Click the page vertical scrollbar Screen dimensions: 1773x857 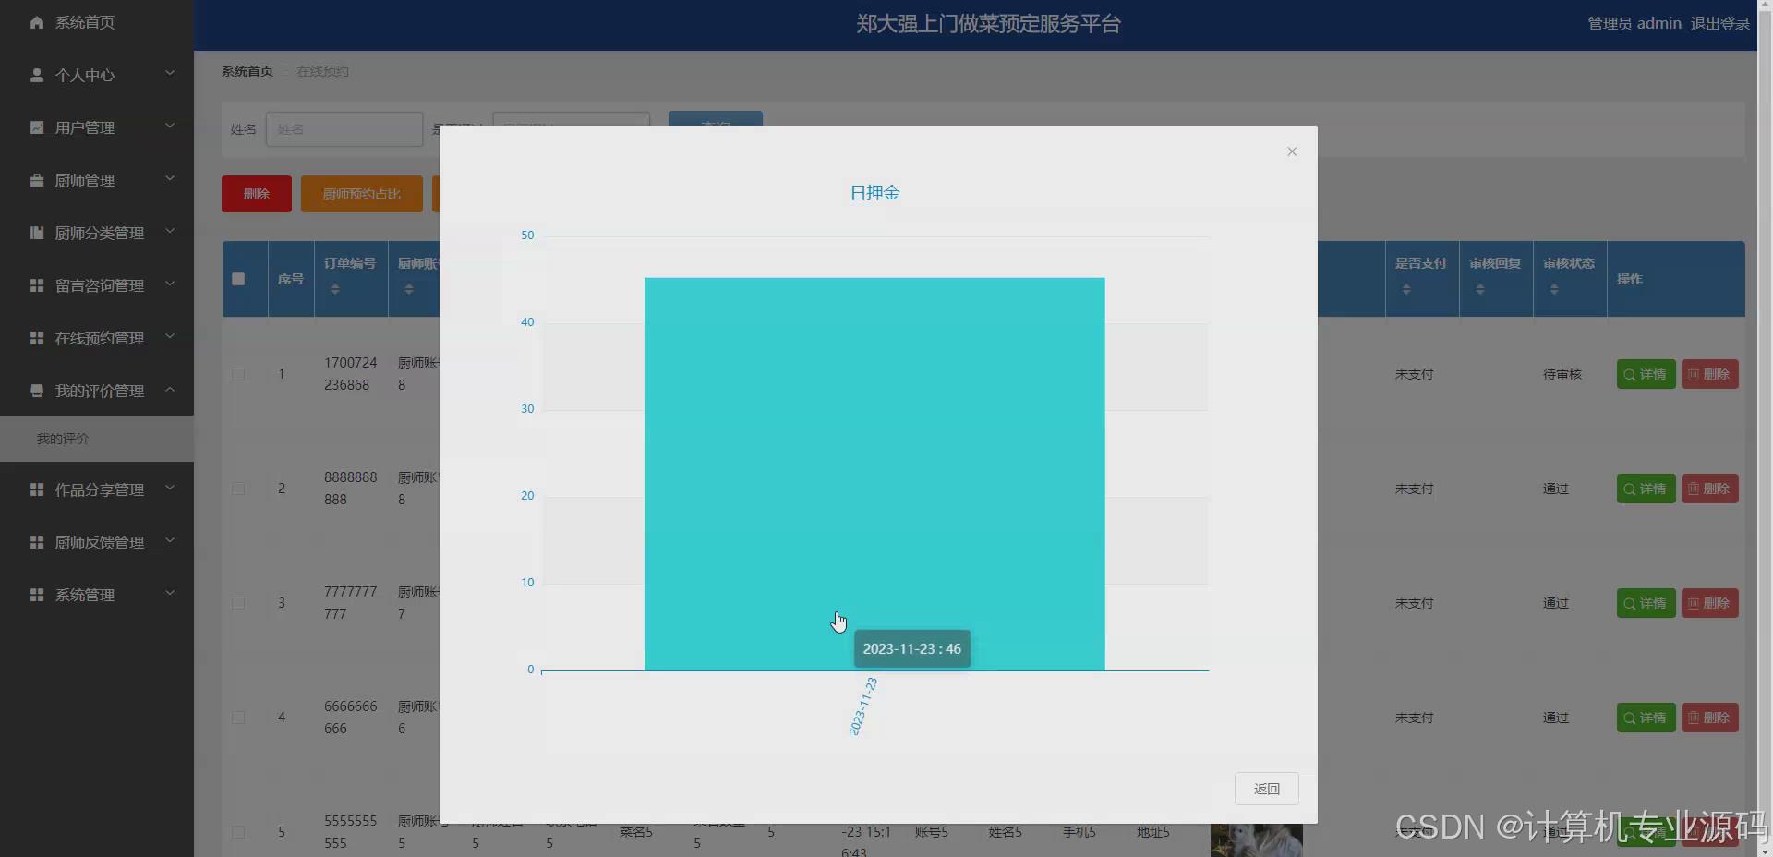(1765, 428)
